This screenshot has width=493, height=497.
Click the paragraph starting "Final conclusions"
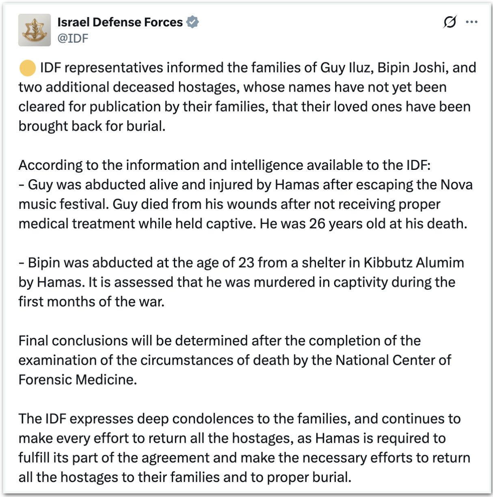coord(219,341)
